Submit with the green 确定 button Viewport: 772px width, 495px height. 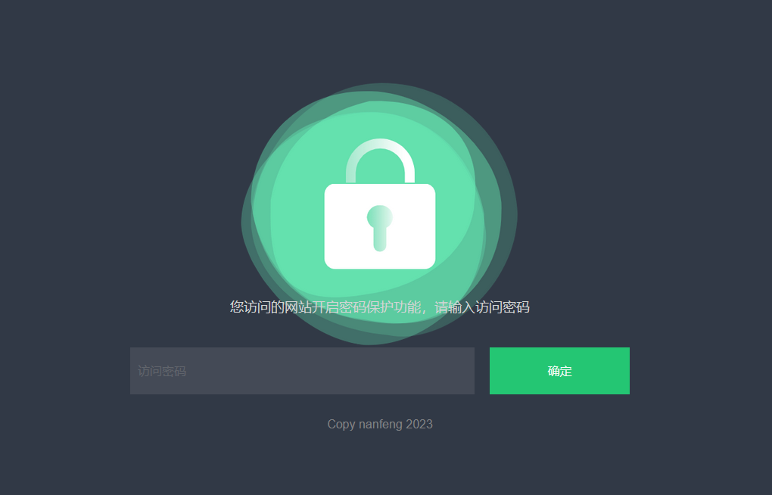(x=559, y=371)
